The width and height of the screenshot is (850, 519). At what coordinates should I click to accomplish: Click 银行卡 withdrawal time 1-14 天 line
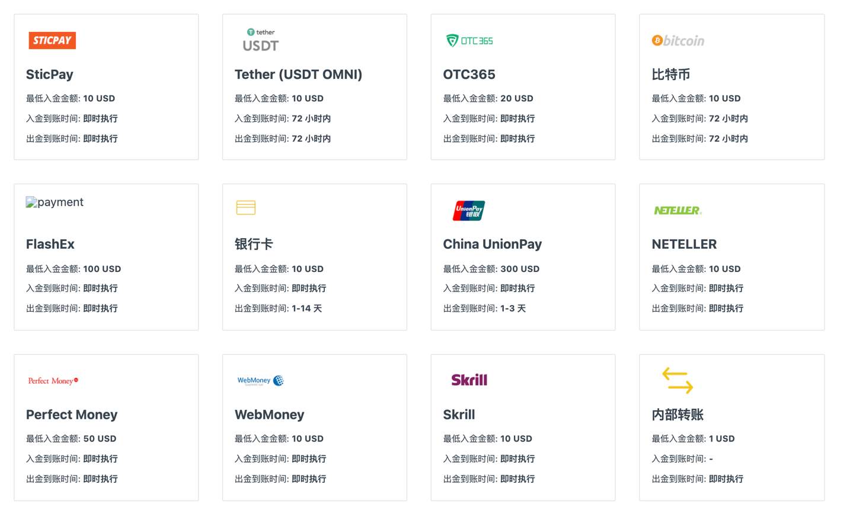[278, 309]
